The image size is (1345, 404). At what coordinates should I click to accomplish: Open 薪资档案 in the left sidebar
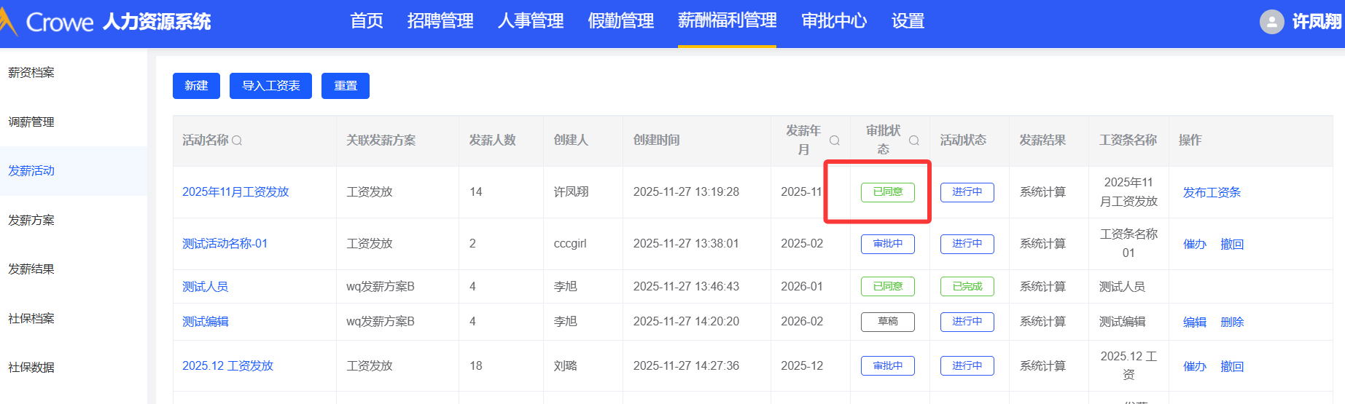click(x=31, y=73)
